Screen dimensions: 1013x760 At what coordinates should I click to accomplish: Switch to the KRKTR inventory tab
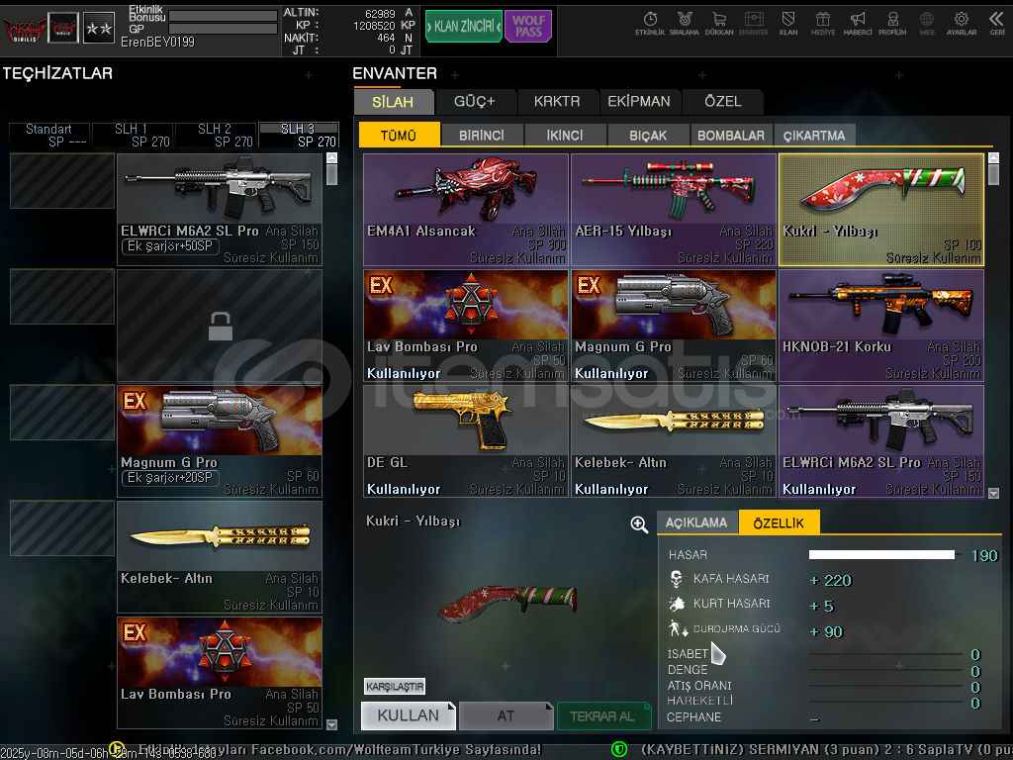(557, 102)
